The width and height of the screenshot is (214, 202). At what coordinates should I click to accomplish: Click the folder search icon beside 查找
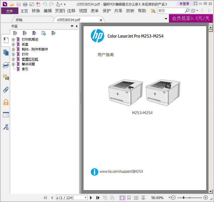[x=153, y=11]
